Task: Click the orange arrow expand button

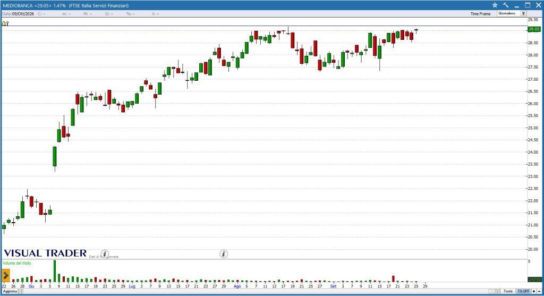Action: [x=5, y=276]
